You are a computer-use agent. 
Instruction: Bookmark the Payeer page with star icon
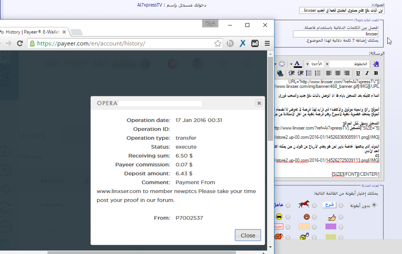tap(218, 44)
